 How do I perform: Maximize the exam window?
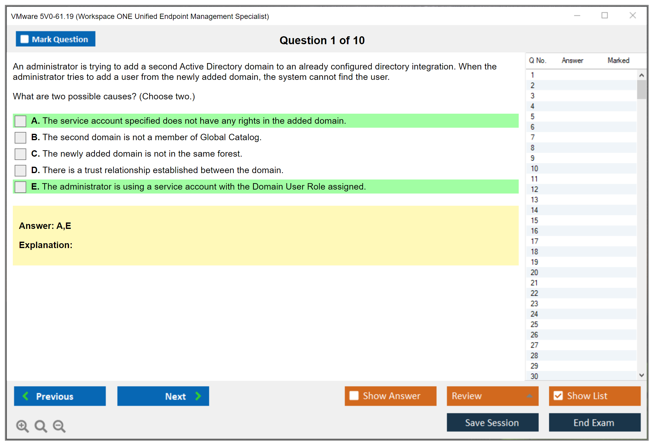click(604, 16)
